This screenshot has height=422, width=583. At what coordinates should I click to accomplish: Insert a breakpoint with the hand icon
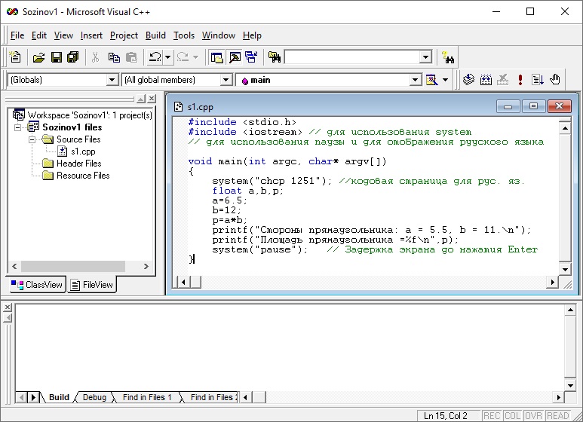555,79
